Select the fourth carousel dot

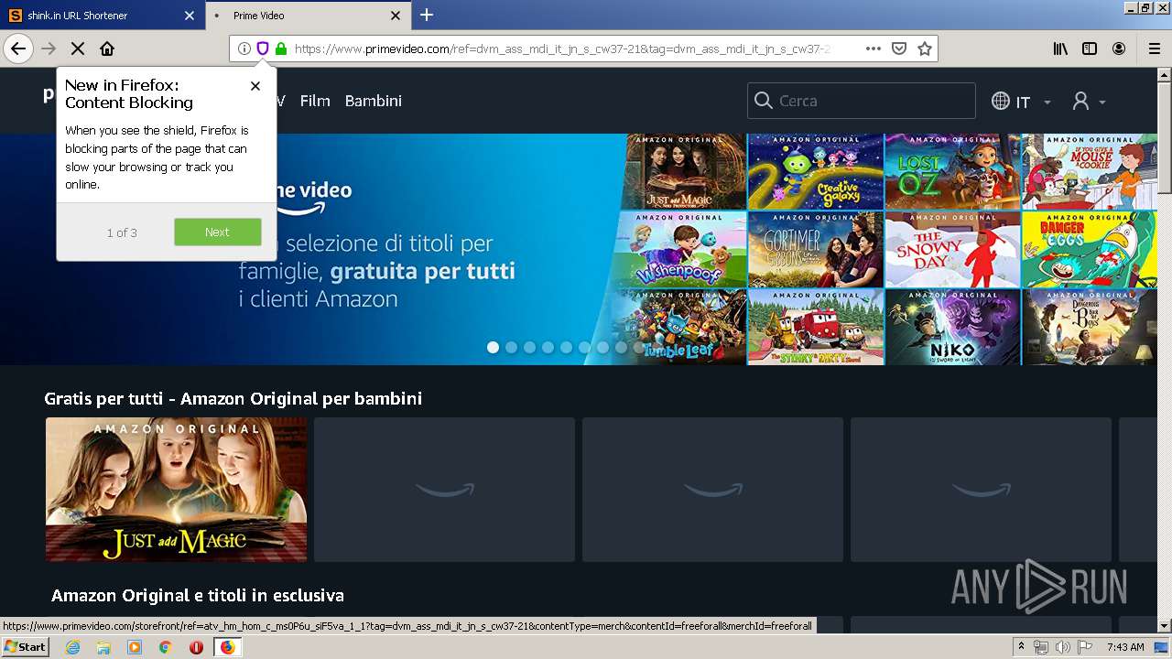pyautogui.click(x=548, y=347)
